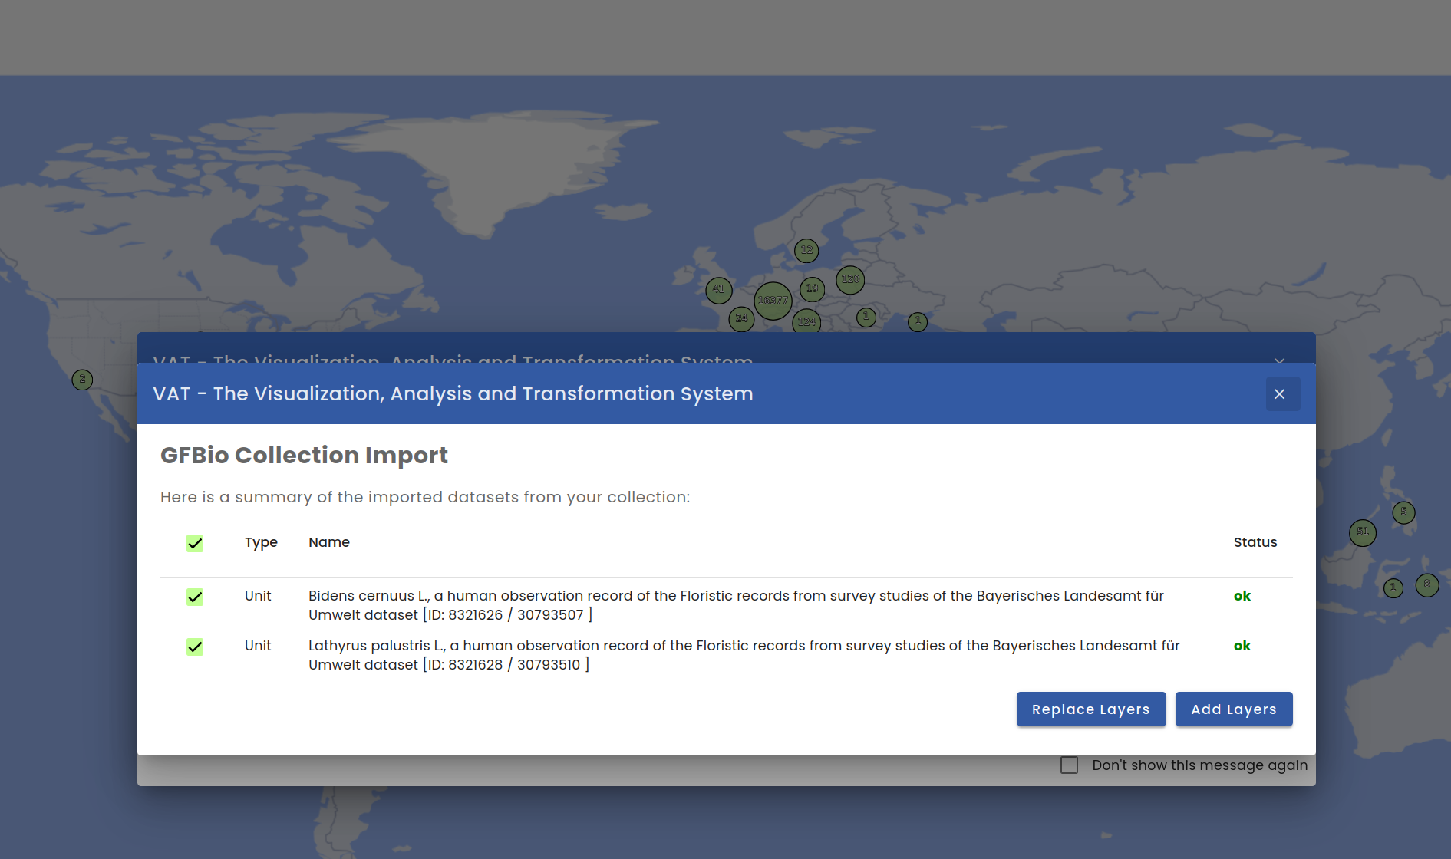Image resolution: width=1451 pixels, height=859 pixels.
Task: Click the Type column header
Action: click(261, 542)
